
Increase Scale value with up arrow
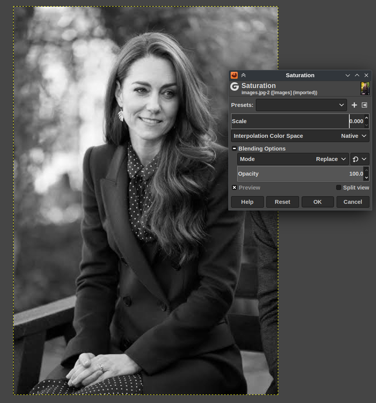[x=366, y=118]
